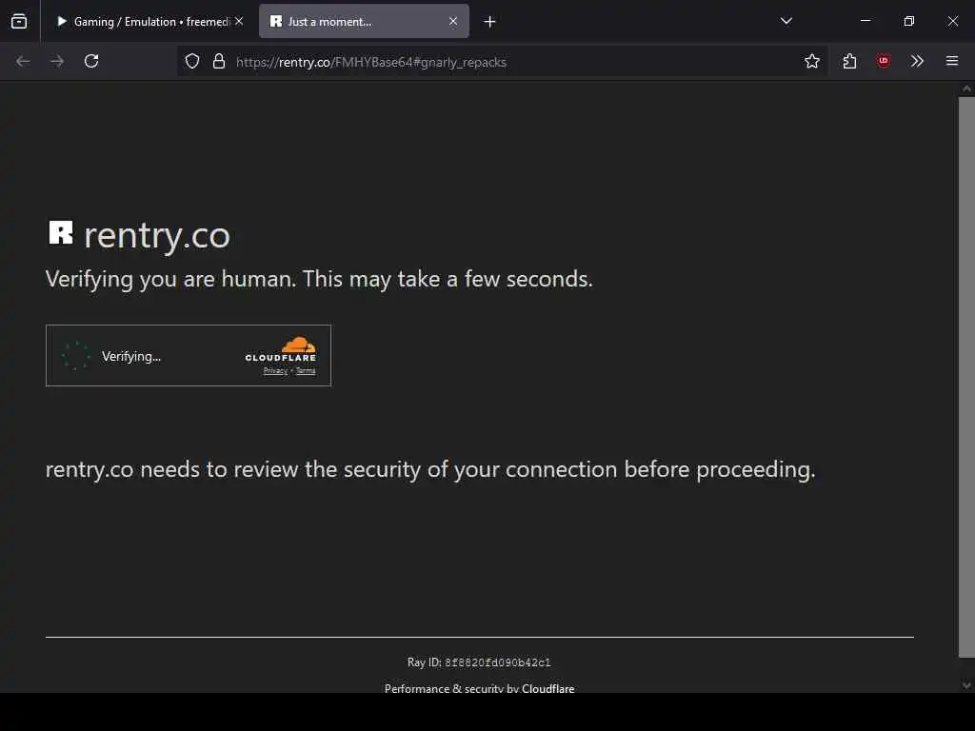This screenshot has width=975, height=731.
Task: Open tracking protection shield icon
Action: (192, 61)
